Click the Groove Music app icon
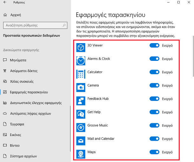This screenshot has width=194, height=162. coord(81,127)
